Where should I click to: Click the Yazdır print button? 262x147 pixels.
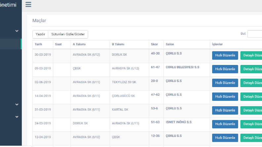coord(40,34)
